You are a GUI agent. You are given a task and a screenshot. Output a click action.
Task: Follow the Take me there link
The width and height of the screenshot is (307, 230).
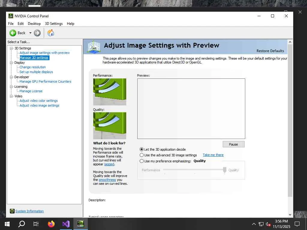213,155
